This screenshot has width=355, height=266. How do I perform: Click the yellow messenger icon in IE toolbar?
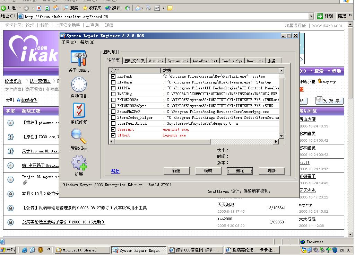tap(170, 8)
